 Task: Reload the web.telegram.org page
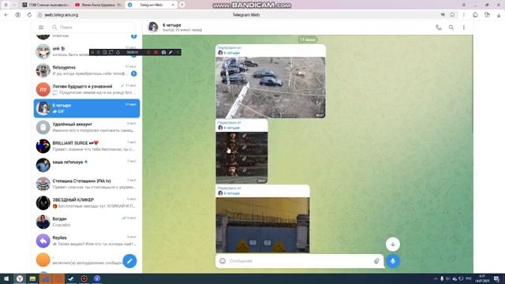[x=29, y=15]
